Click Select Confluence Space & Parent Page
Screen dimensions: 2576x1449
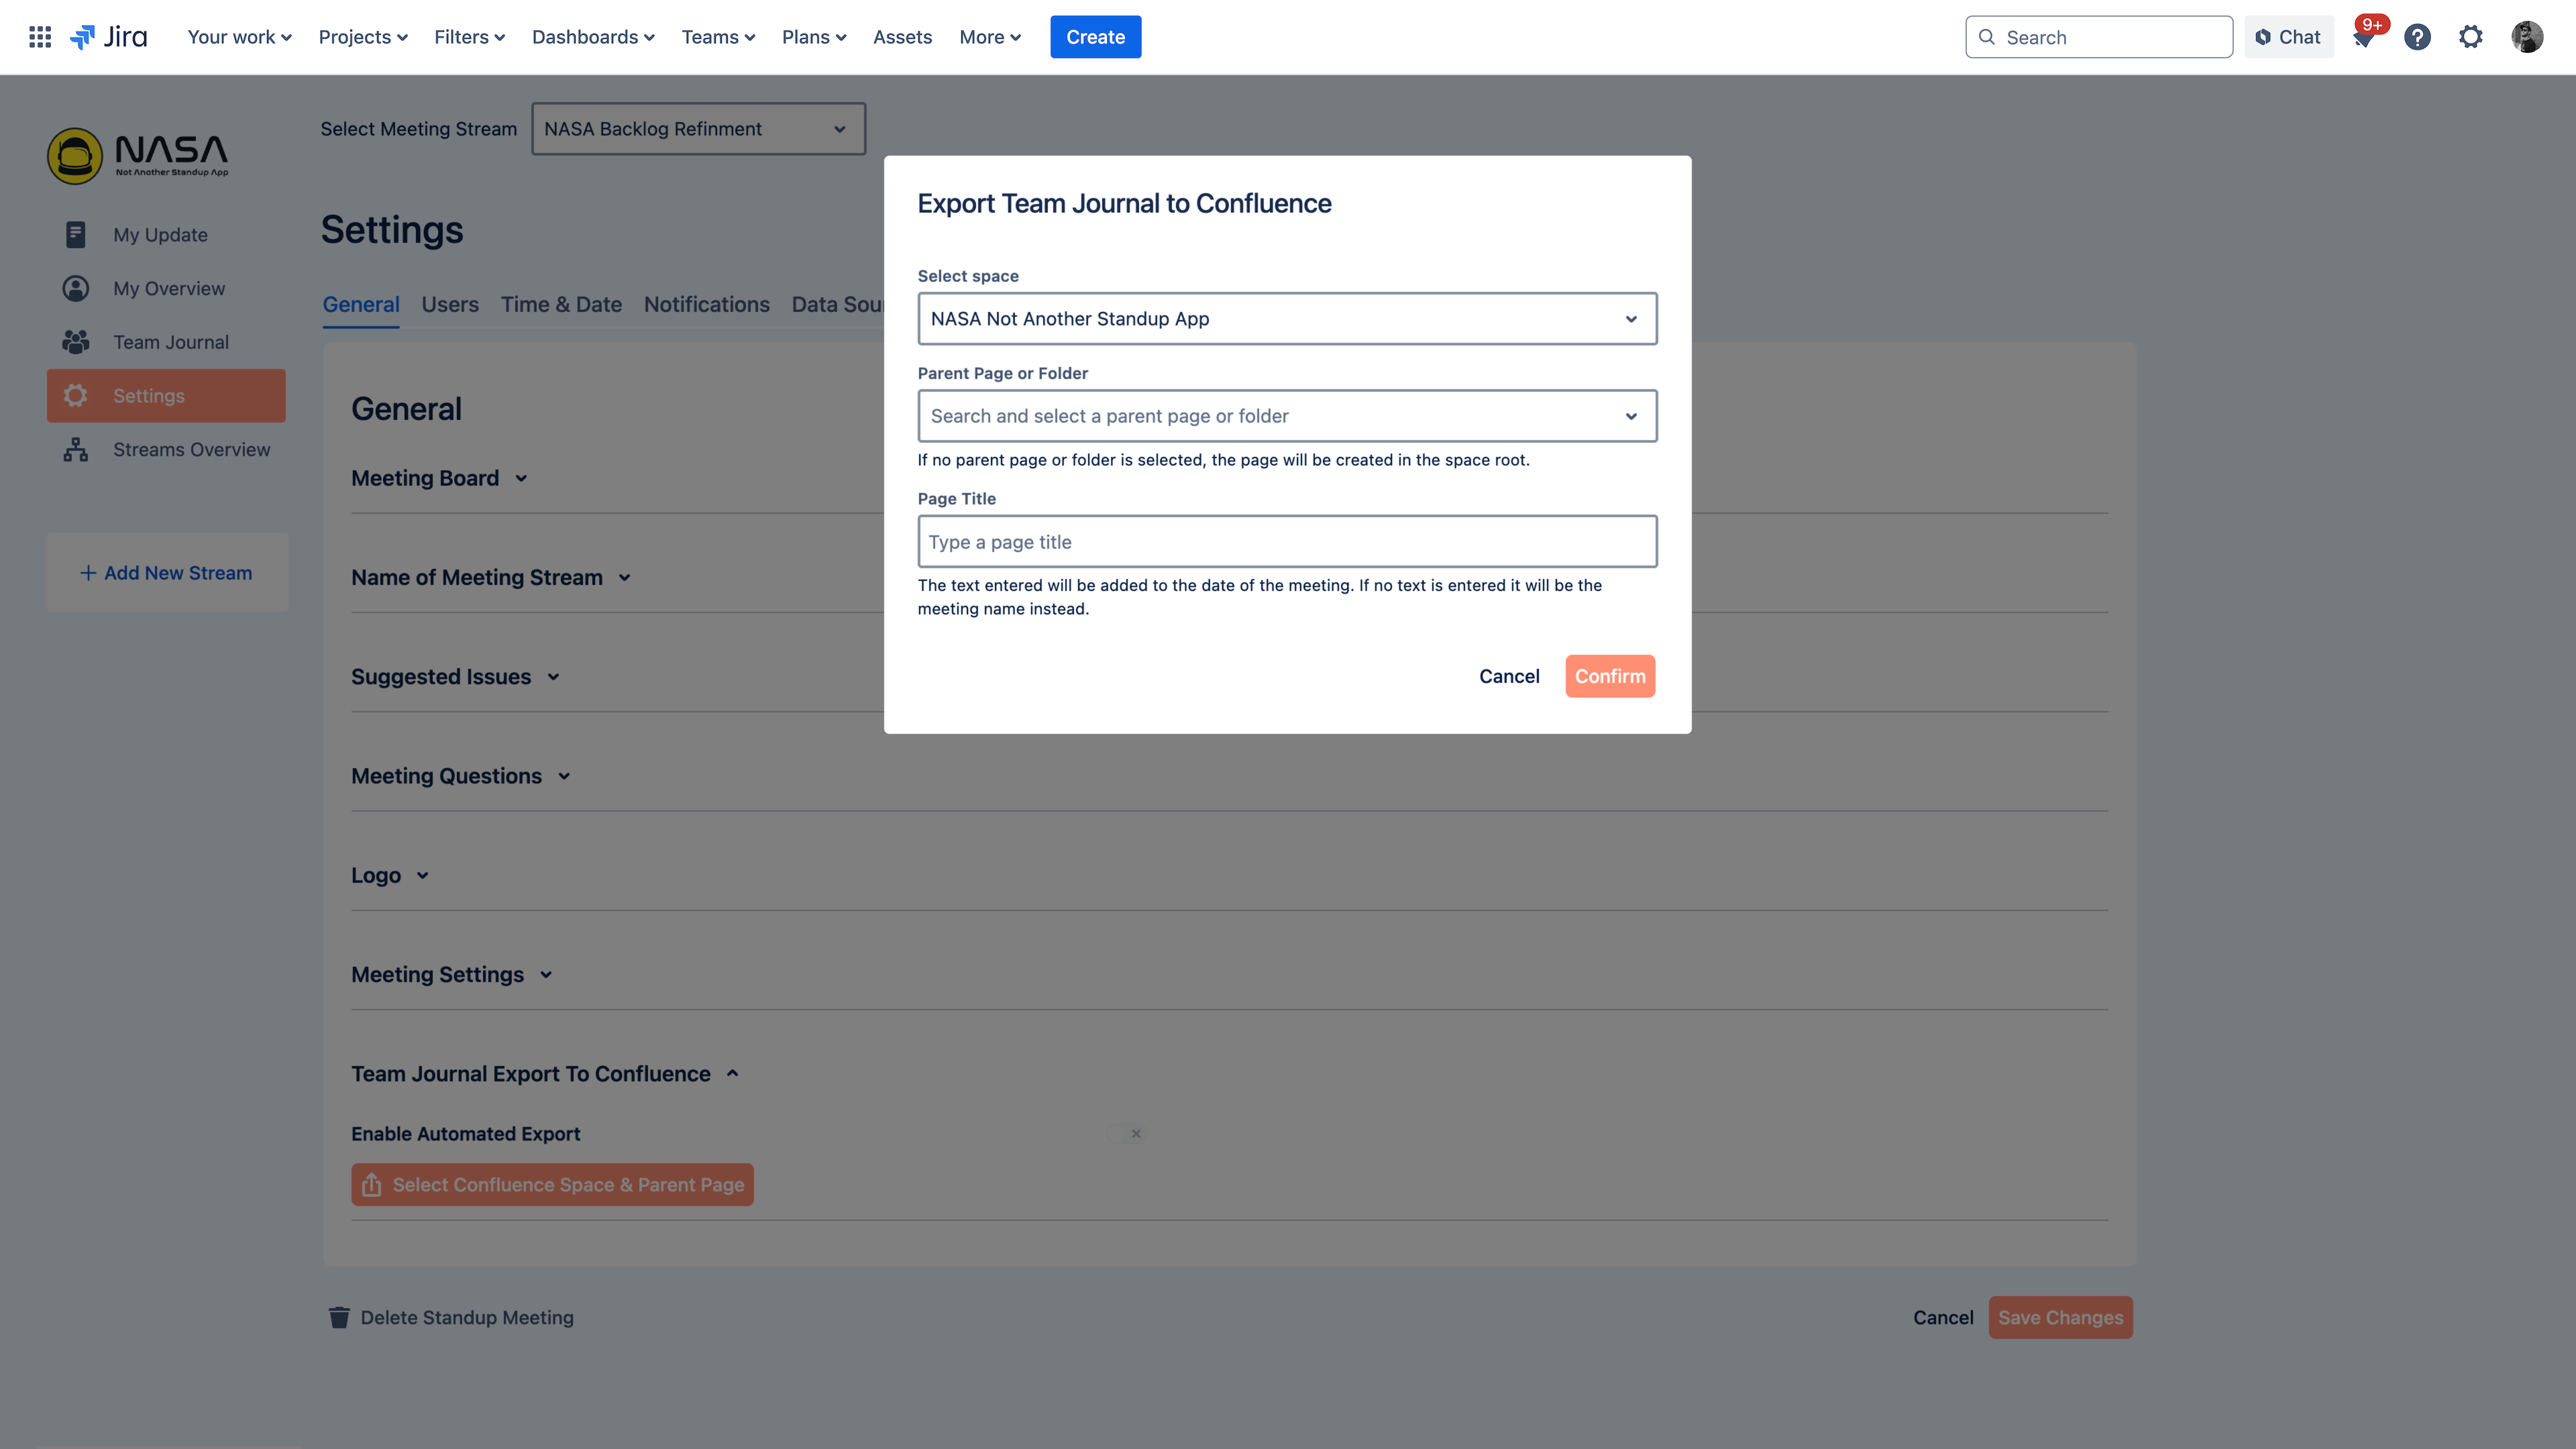point(552,1185)
